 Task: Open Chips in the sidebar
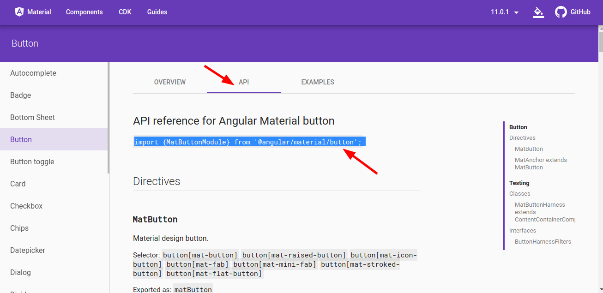pos(54,228)
